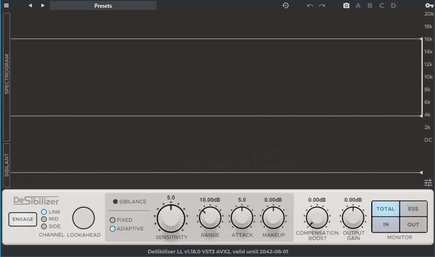Select LINK channel mode

(44, 212)
